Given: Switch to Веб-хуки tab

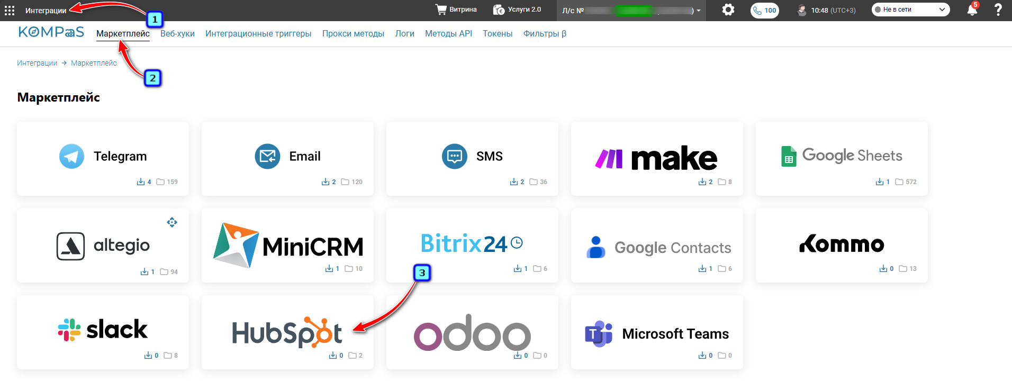Looking at the screenshot, I should pyautogui.click(x=177, y=34).
